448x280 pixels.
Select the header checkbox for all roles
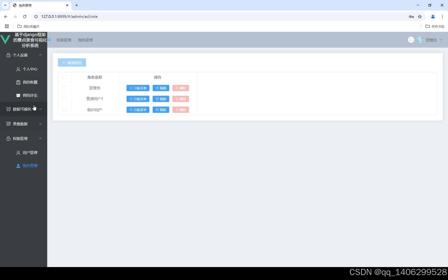65,77
